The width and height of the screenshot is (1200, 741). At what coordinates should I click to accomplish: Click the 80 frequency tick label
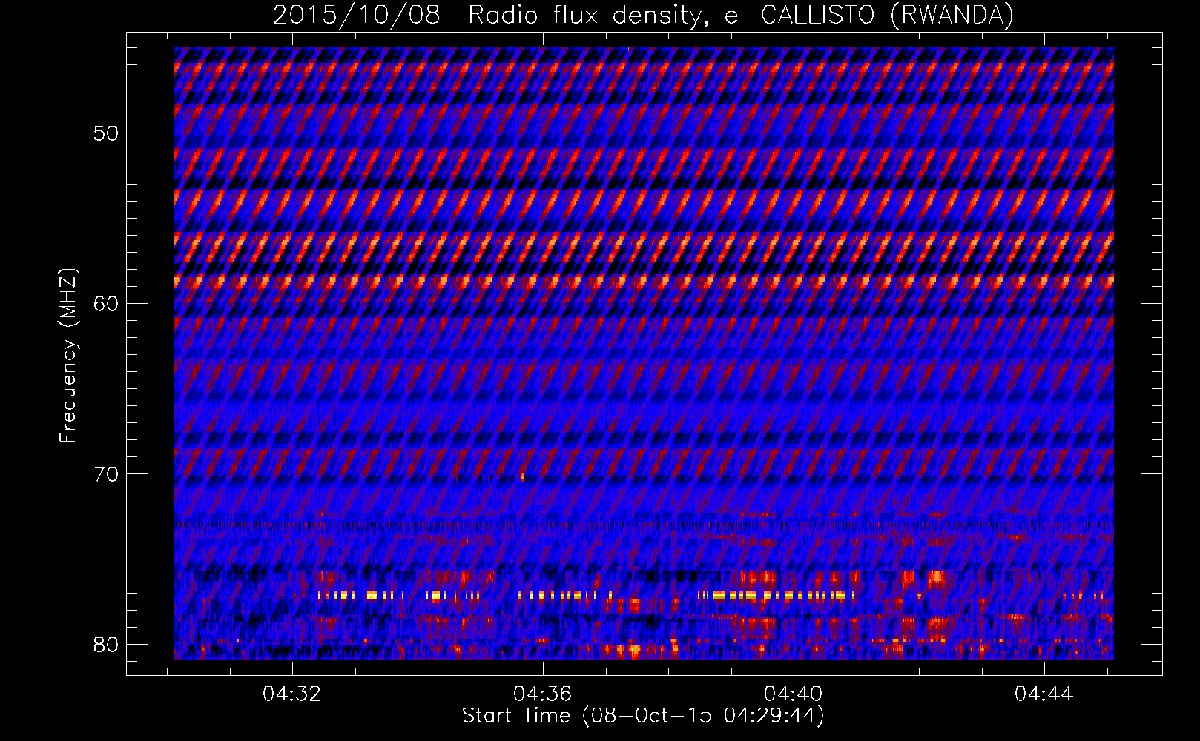(x=106, y=645)
